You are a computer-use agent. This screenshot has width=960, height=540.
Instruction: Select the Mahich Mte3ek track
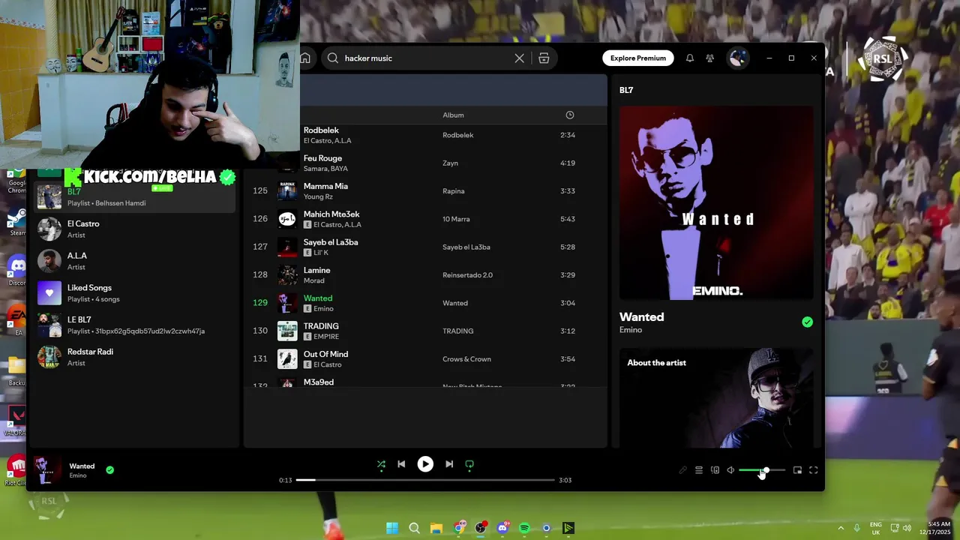pyautogui.click(x=425, y=219)
